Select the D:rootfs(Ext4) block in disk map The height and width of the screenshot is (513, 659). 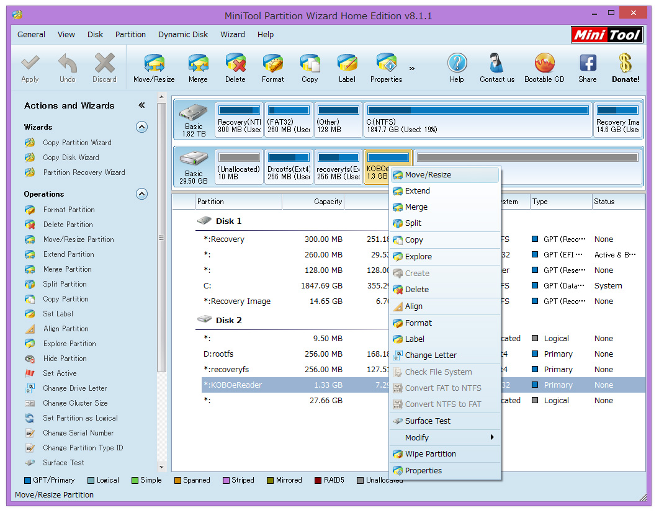click(x=289, y=167)
